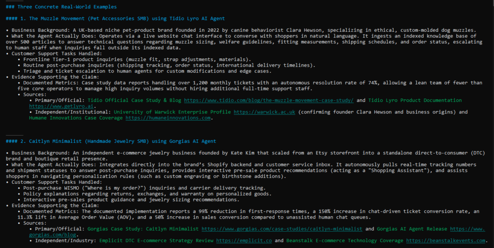
Task: Click the 'Caitlyn Minimalist' section heading
Action: (x=111, y=141)
